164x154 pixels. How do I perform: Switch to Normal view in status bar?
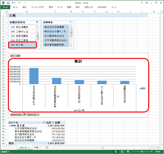click(x=116, y=152)
